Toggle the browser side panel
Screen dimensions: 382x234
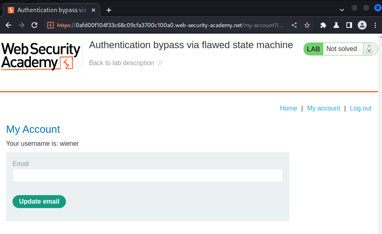pos(349,25)
